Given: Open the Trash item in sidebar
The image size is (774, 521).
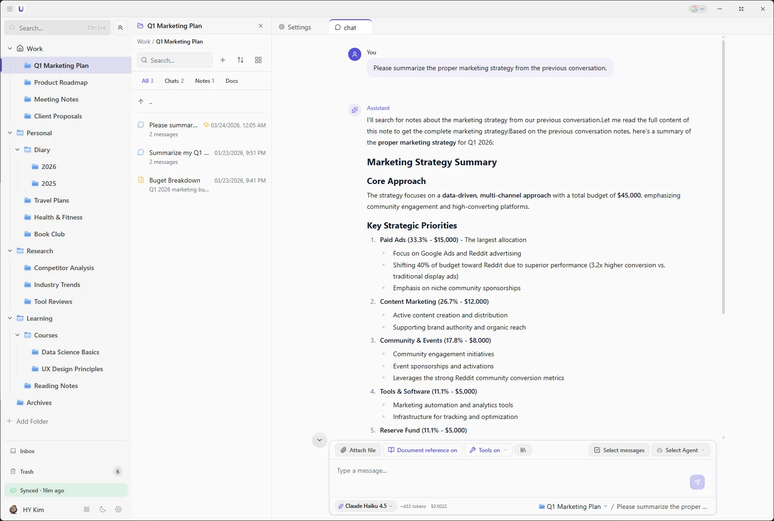Looking at the screenshot, I should click(27, 471).
